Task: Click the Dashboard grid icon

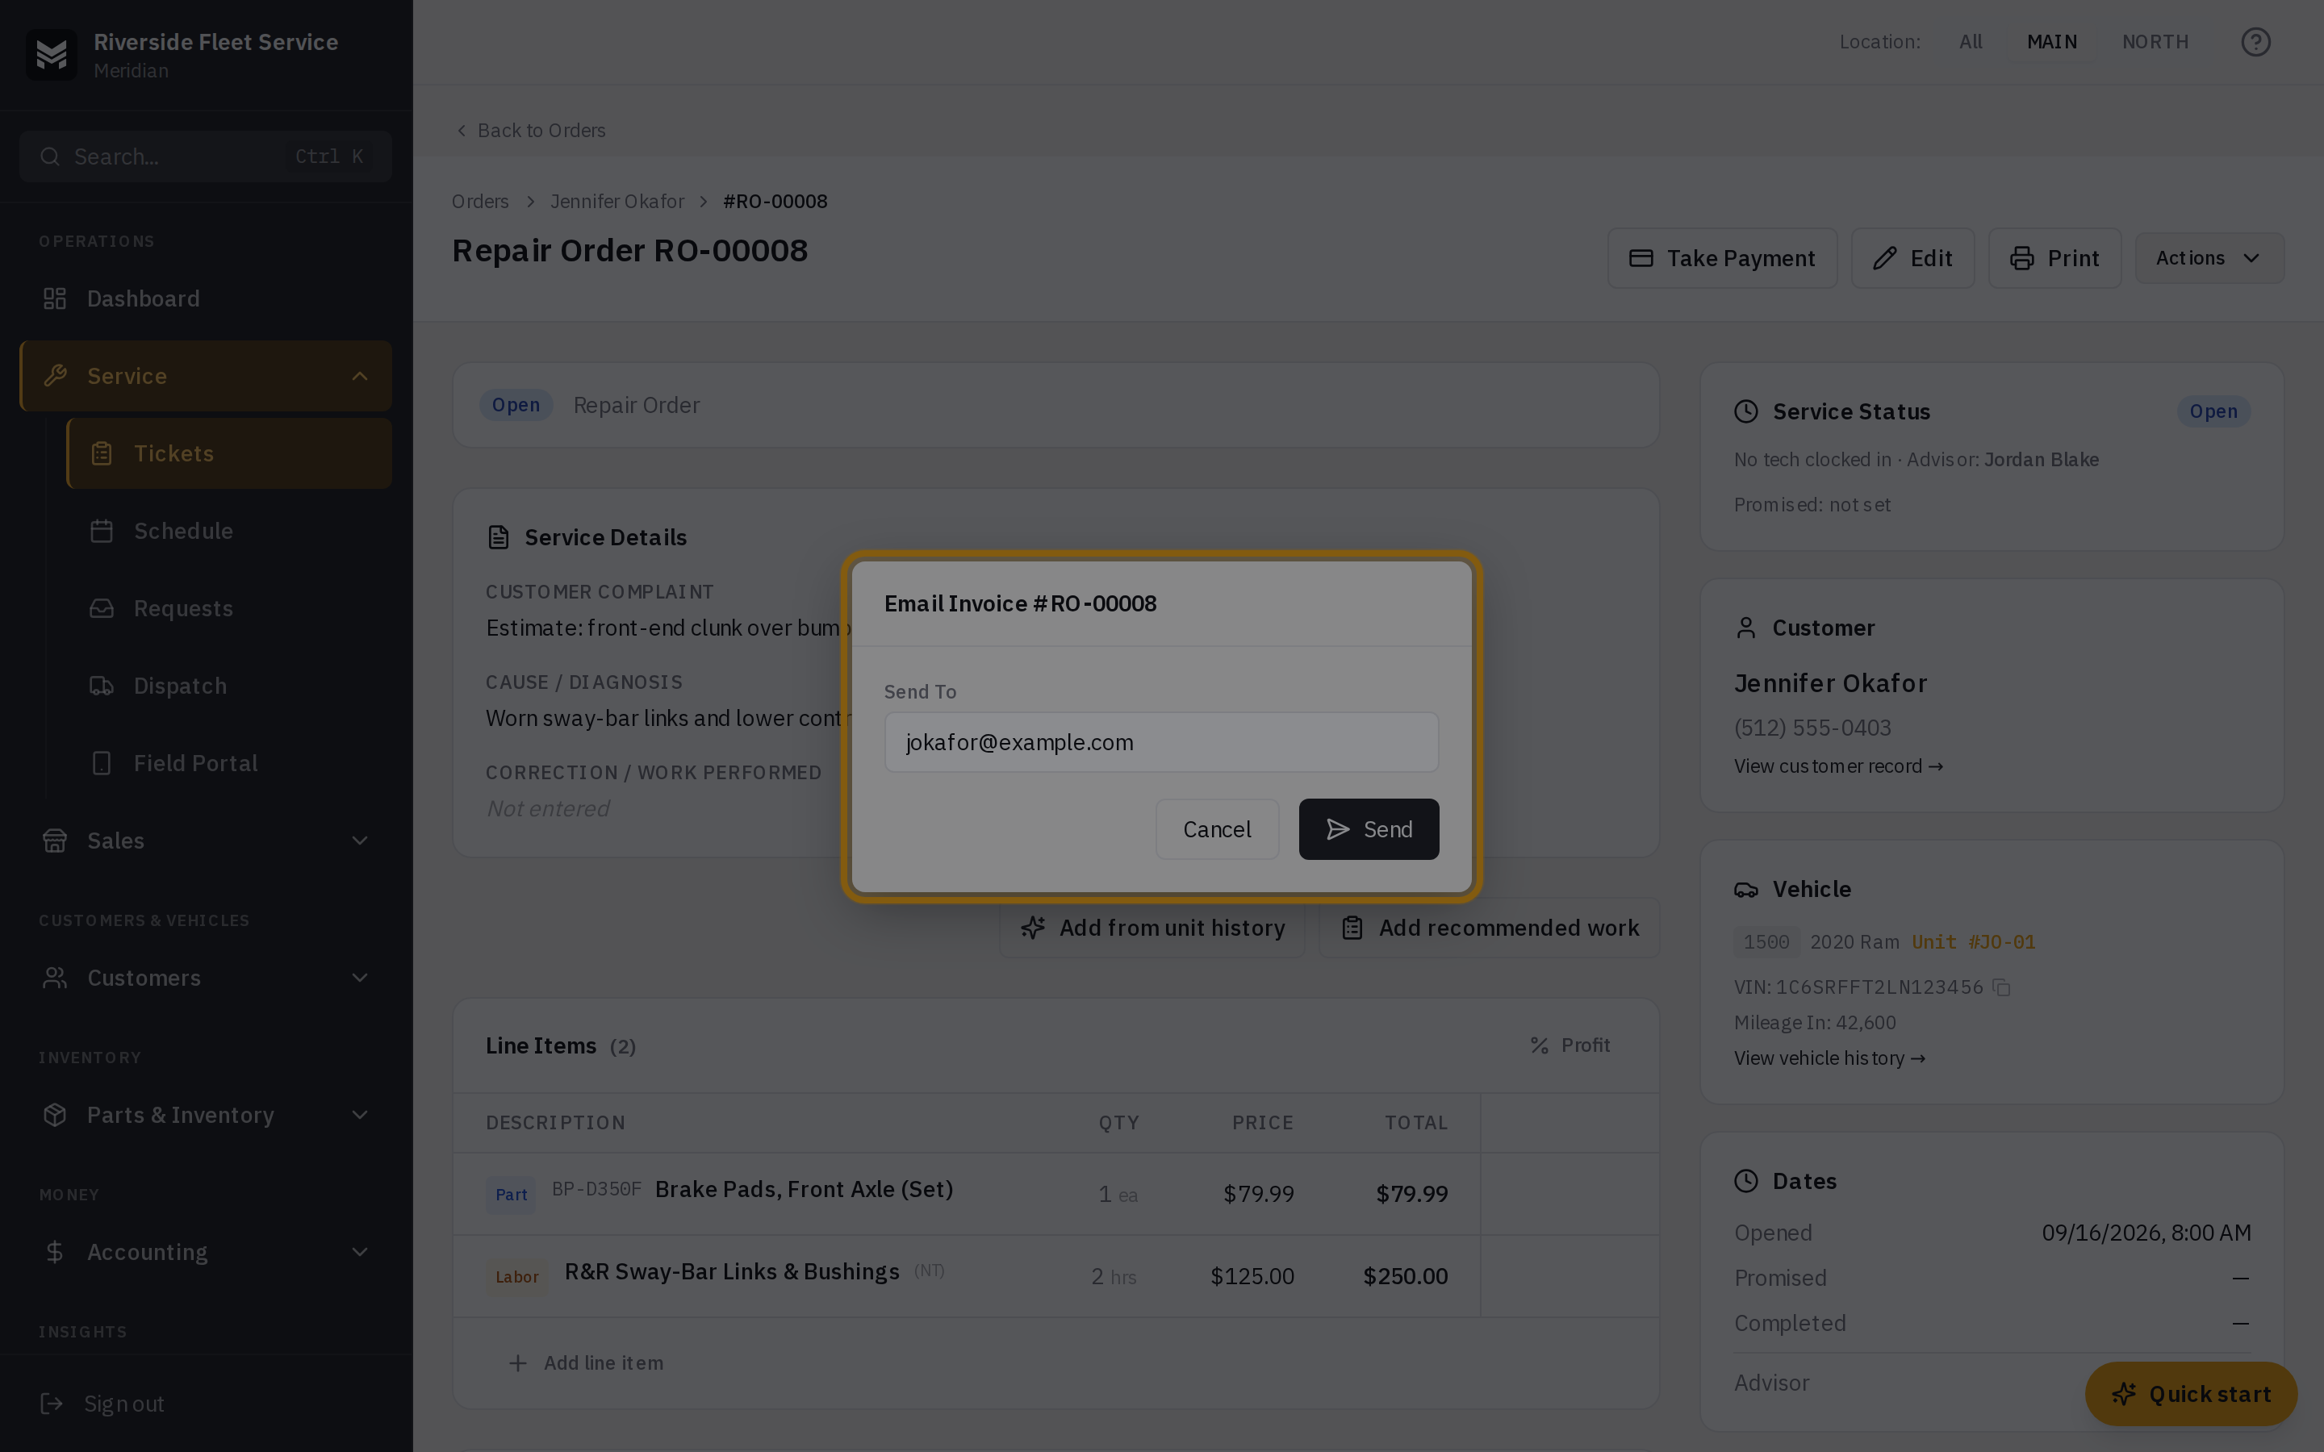Action: (55, 298)
